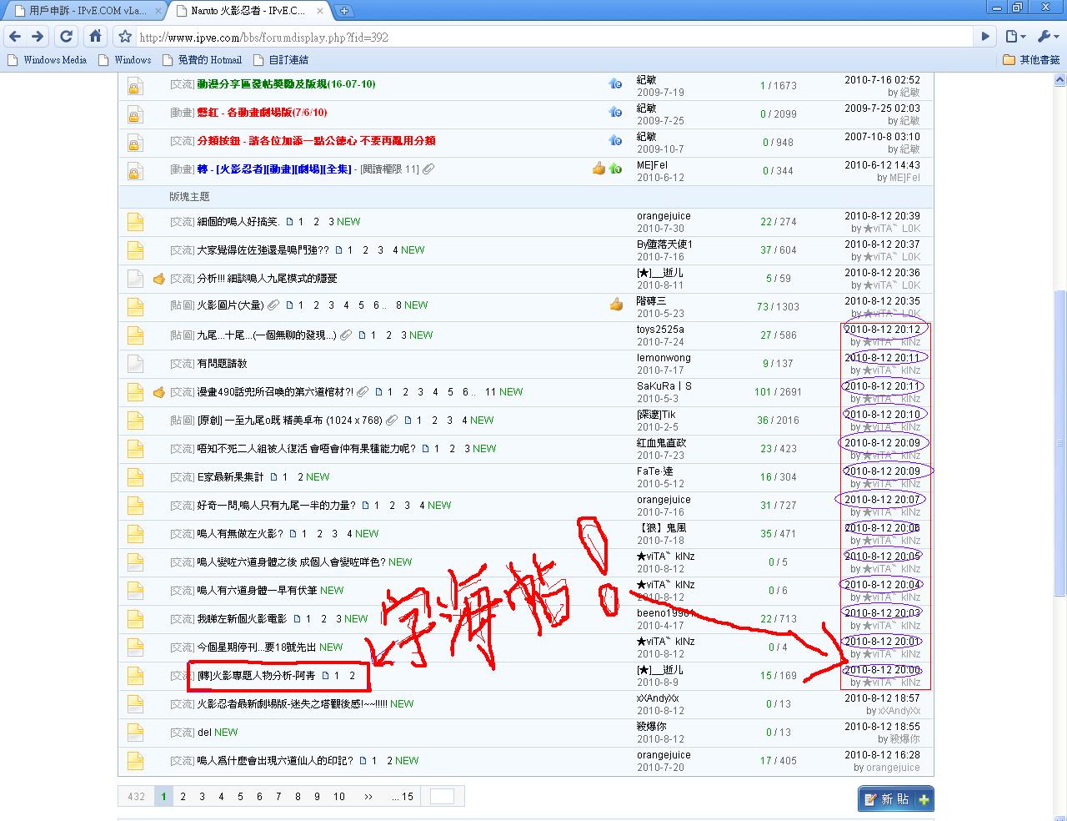1067x821 pixels.
Task: Open thread E家最新果集計
Action: click(230, 477)
